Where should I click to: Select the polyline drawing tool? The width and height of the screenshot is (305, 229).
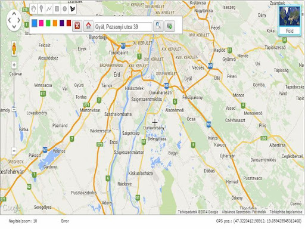tap(49, 9)
